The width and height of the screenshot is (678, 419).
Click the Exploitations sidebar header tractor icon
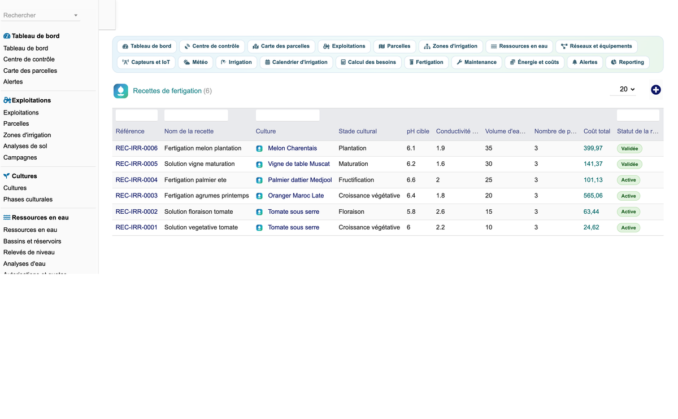7,100
